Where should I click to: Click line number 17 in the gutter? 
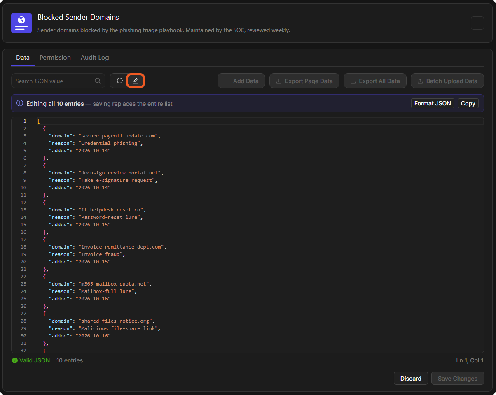tap(23, 239)
